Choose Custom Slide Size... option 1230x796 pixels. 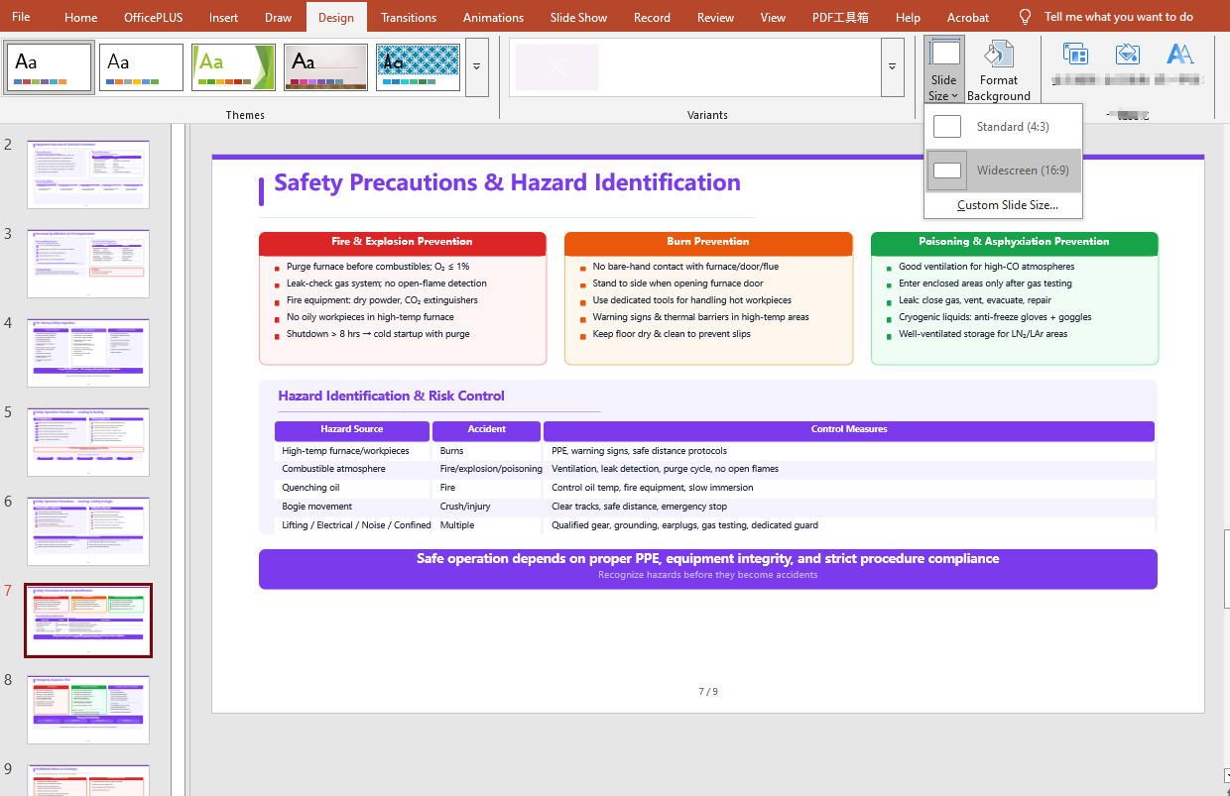(1007, 205)
